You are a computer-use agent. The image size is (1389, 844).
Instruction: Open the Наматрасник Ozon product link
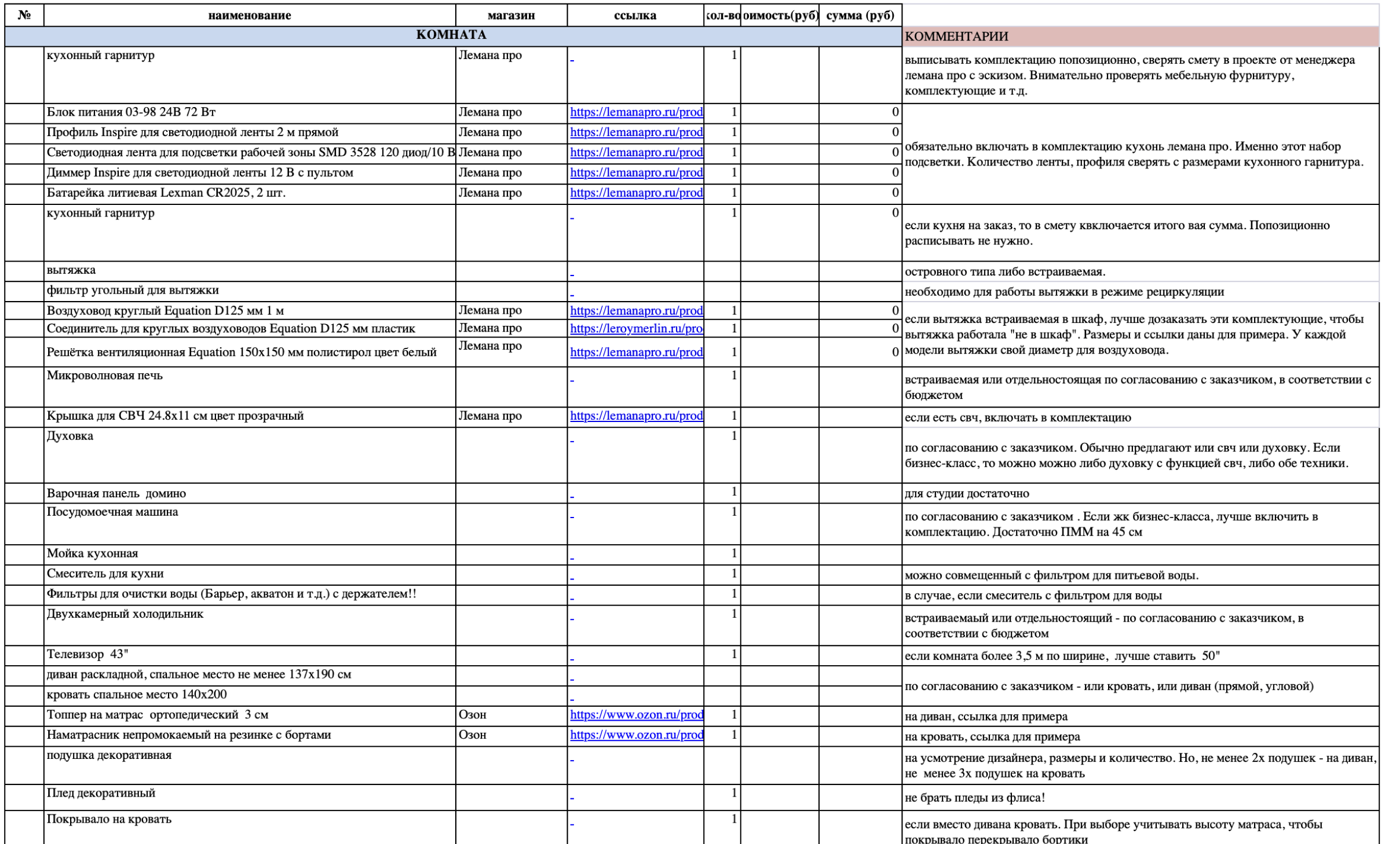636,735
